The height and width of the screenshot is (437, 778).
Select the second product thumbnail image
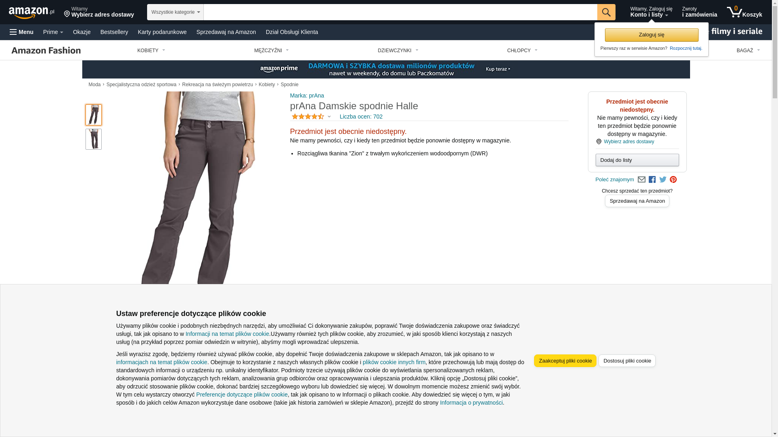[94, 139]
